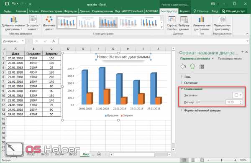This screenshot has height=163, width=251.
Task: Open the Вставка ribbon tab
Action: click(33, 11)
